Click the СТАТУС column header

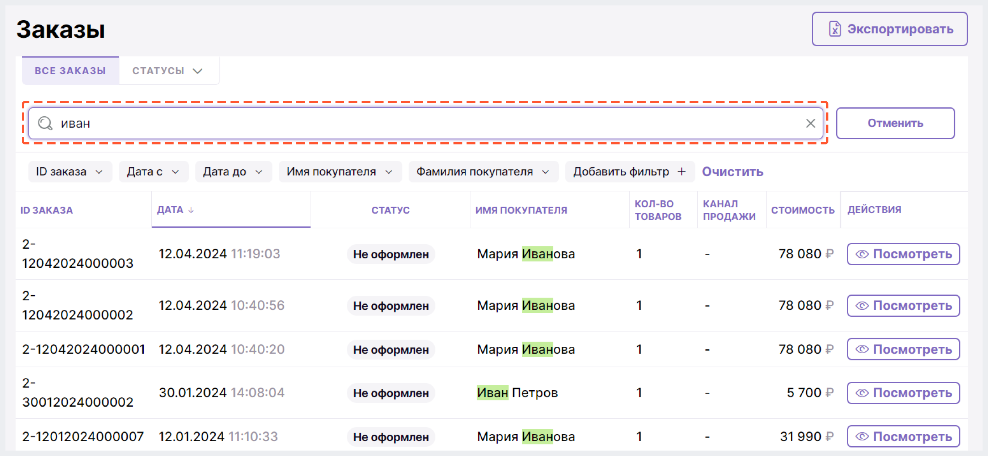coord(390,210)
